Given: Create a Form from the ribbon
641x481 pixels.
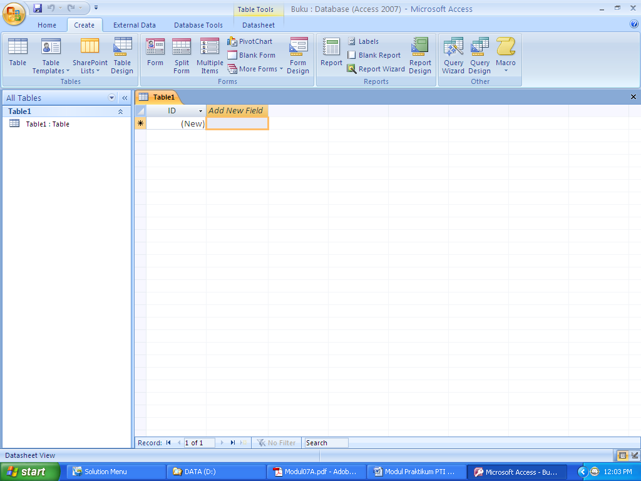Looking at the screenshot, I should tap(155, 52).
